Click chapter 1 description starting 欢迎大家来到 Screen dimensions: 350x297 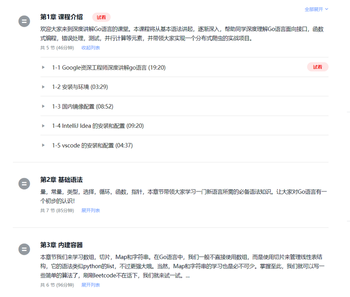pyautogui.click(x=182, y=34)
